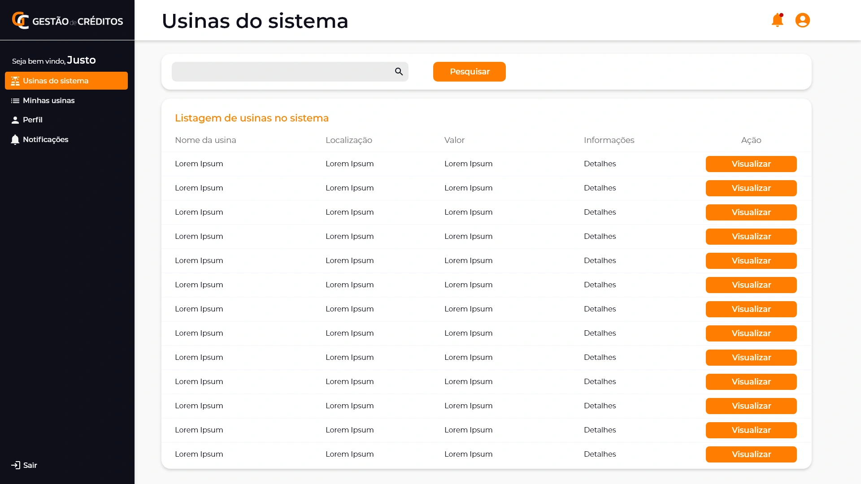Click the notification bell icon in header

[x=777, y=20]
